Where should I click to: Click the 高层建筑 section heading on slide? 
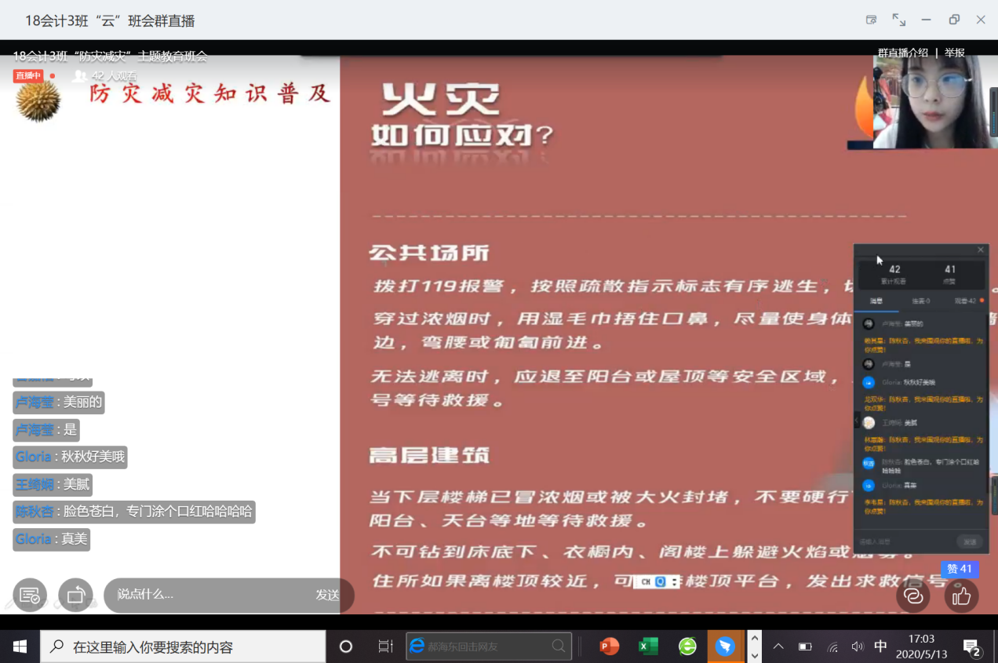(429, 455)
